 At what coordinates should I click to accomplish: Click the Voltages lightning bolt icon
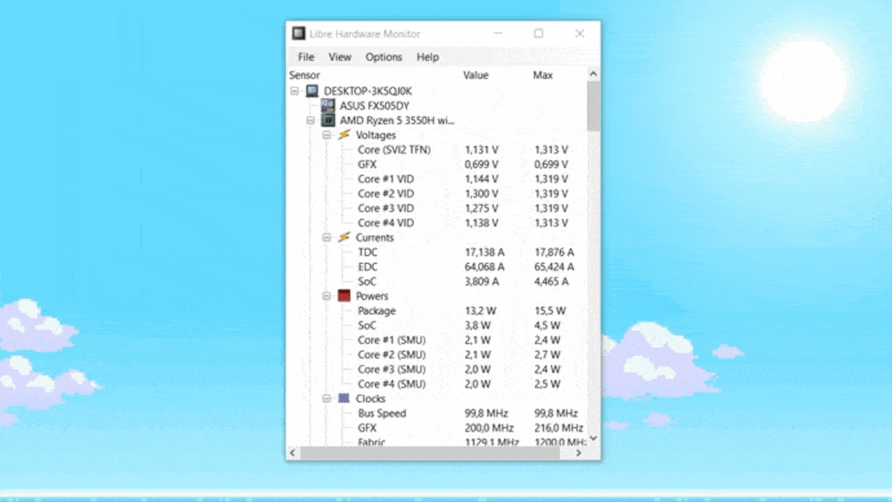click(343, 135)
